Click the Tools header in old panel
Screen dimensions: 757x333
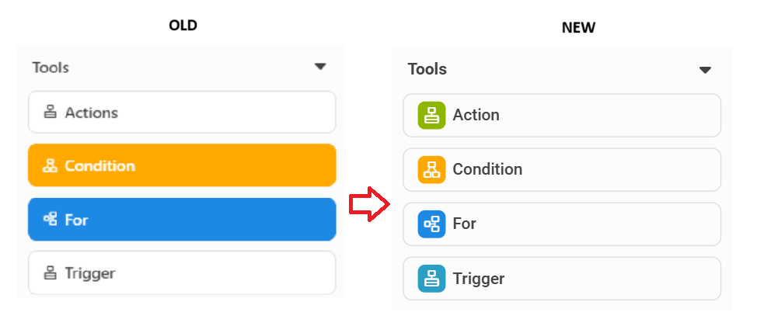[x=51, y=68]
